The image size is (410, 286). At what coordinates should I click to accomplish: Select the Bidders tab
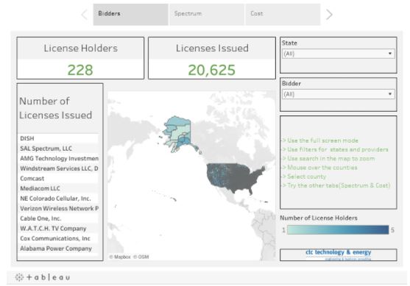tap(130, 15)
